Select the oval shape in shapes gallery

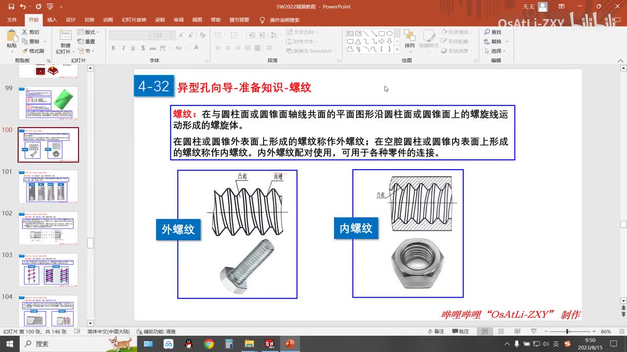click(389, 34)
